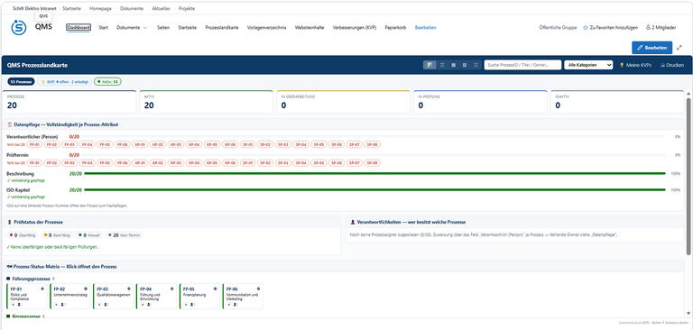This screenshot has width=693, height=330.
Task: Expand the Dokumente menu chevron
Action: point(145,27)
